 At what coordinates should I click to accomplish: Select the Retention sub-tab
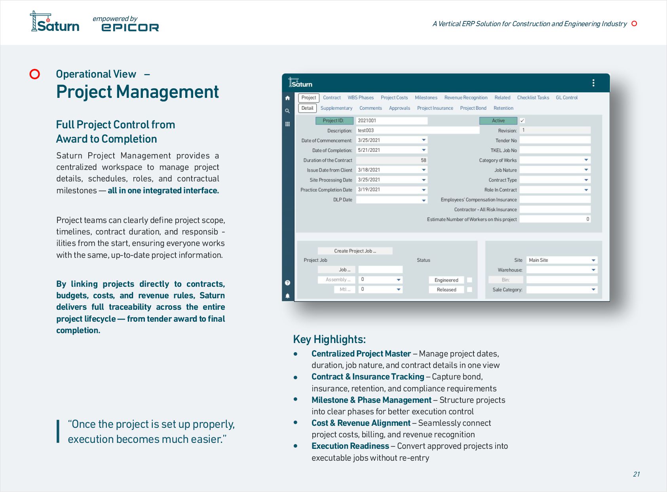(504, 108)
